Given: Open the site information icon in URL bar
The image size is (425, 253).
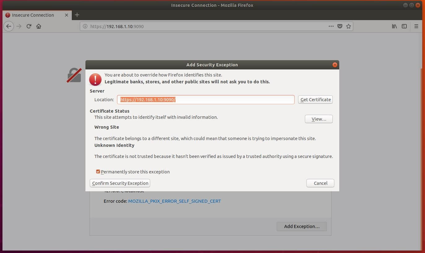Looking at the screenshot, I should 85,27.
